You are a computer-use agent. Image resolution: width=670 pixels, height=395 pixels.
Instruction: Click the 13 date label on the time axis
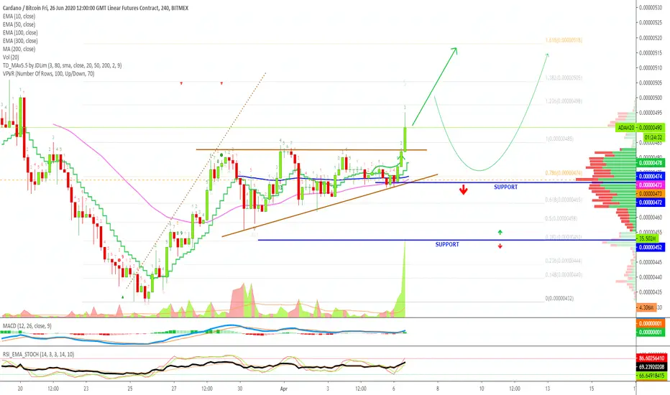[x=547, y=389]
